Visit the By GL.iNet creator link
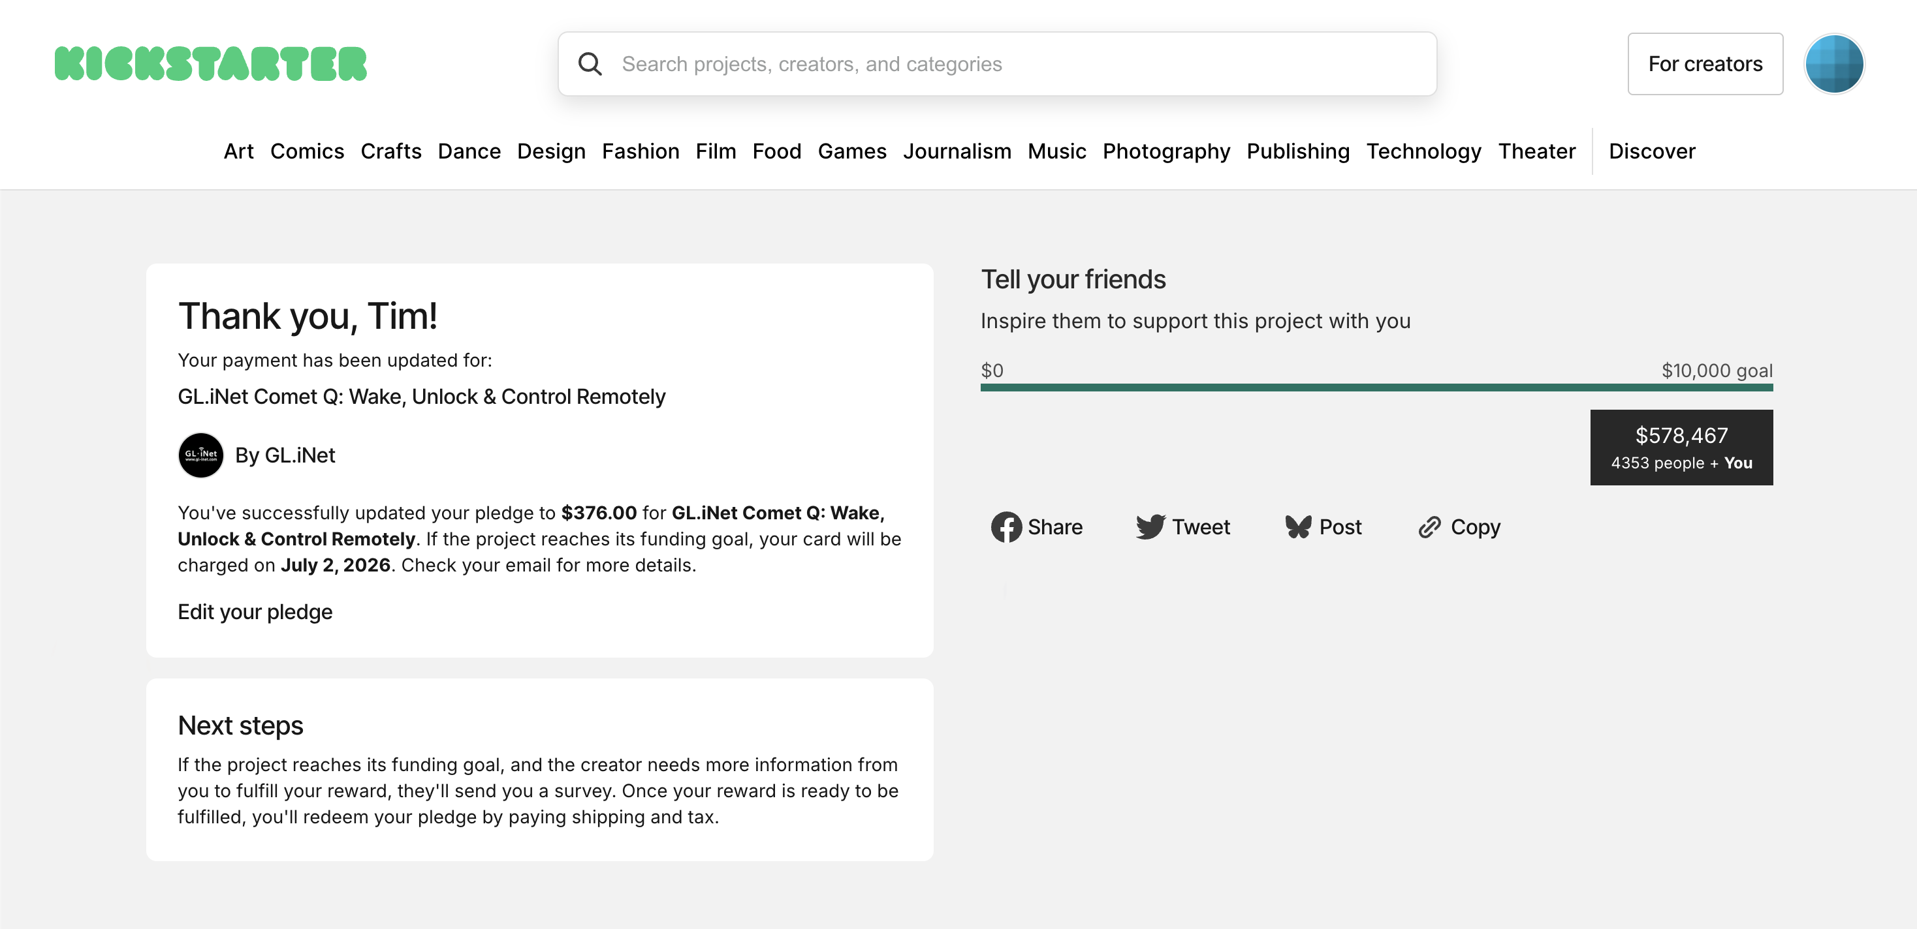Image resolution: width=1917 pixels, height=929 pixels. pos(285,455)
